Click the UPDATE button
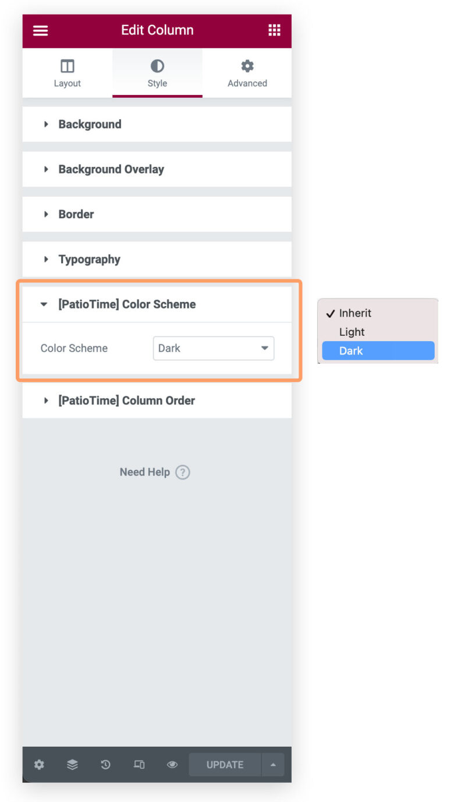Viewport: 454px width, 802px height. click(x=225, y=765)
